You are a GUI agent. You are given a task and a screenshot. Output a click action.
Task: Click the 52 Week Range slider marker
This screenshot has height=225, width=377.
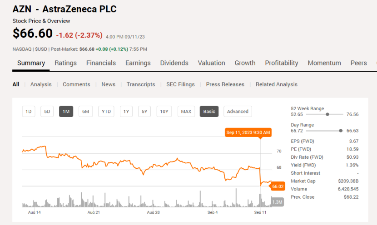[327, 114]
